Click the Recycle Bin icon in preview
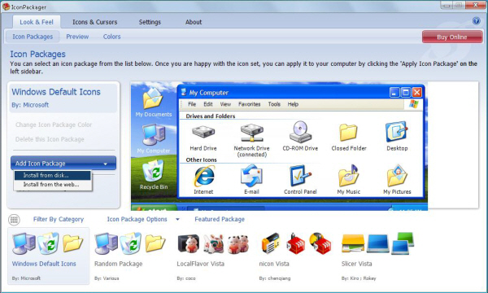Viewport: 488px width, 293px height. click(x=153, y=171)
